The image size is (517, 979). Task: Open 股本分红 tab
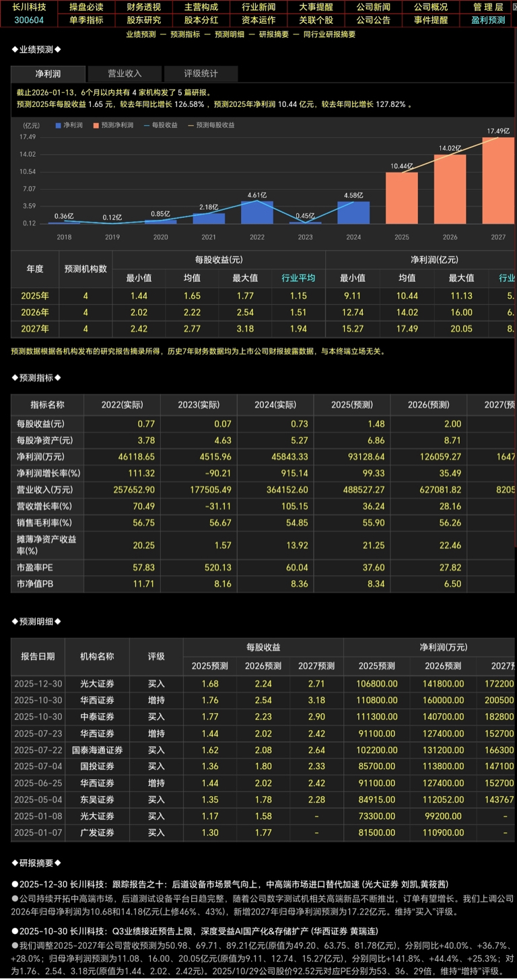201,20
